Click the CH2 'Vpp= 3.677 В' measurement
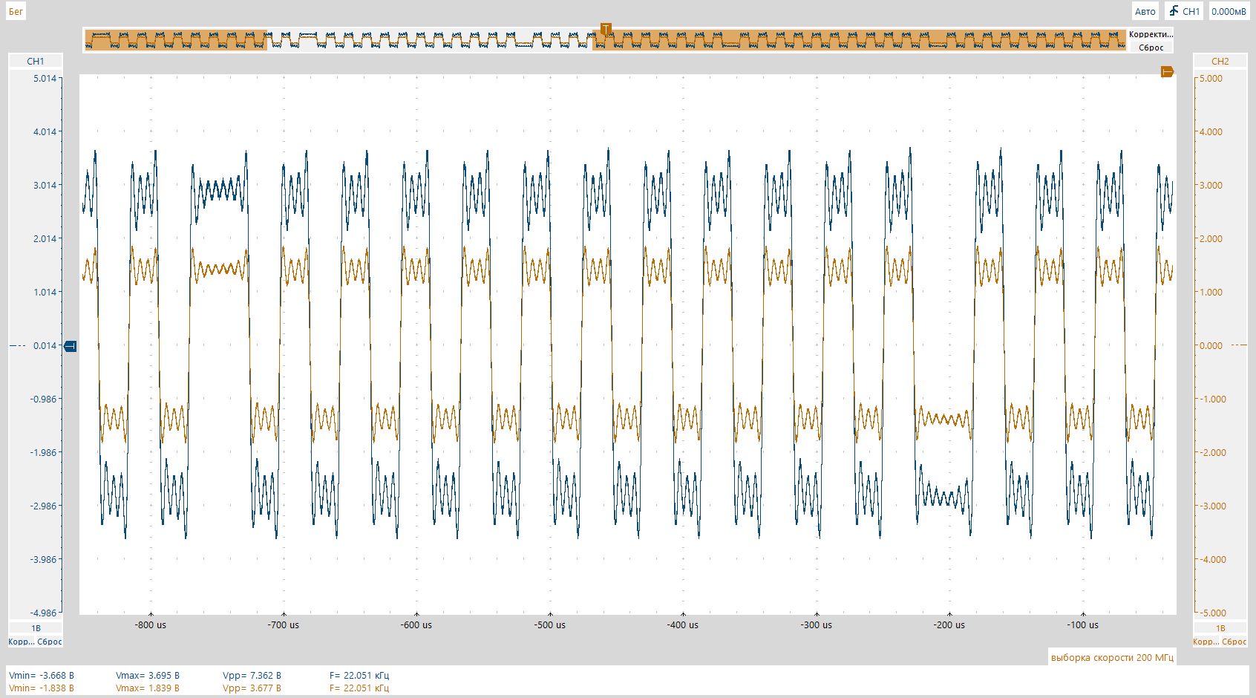 coord(252,688)
